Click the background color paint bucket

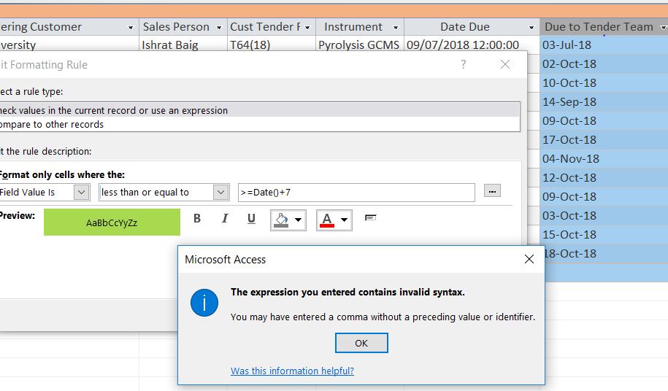coord(281,220)
